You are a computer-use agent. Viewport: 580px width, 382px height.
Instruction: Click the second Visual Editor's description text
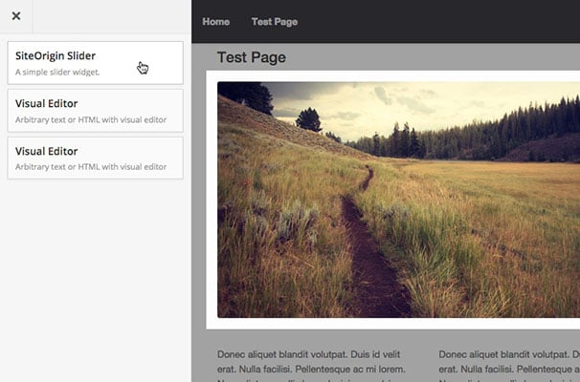91,167
